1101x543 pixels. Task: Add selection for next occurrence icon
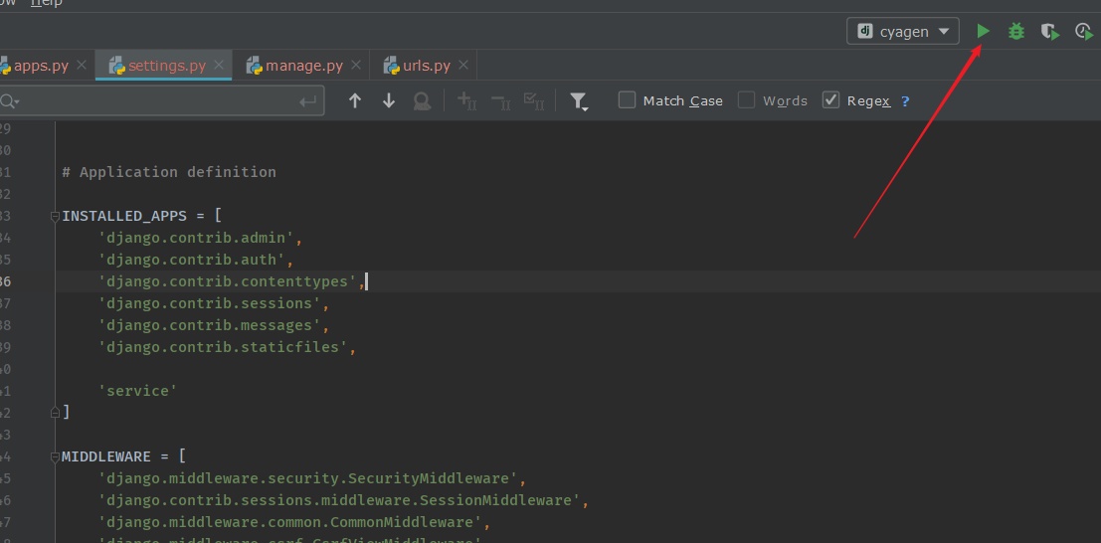(x=466, y=101)
